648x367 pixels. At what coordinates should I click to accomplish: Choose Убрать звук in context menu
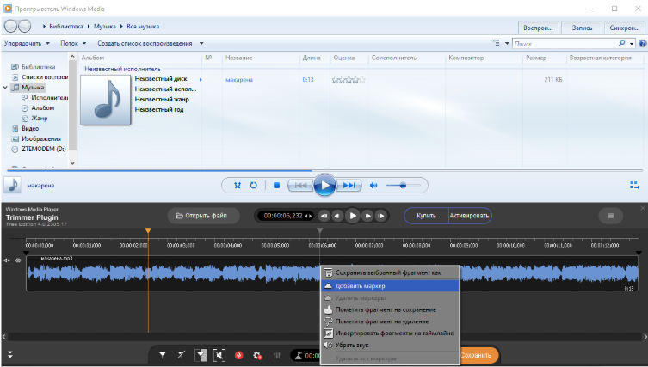tap(390, 345)
